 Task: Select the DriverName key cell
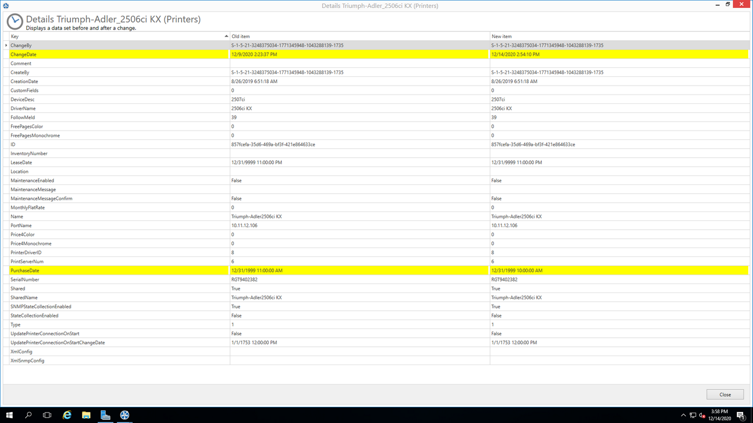click(119, 108)
